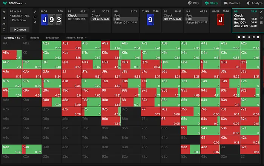
Task: Click the pencil edit icon beside the Pot info
Action: (x=34, y=12)
